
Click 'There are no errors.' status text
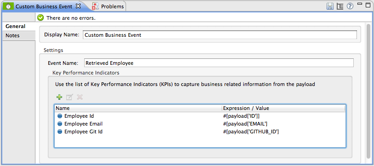[x=71, y=18]
